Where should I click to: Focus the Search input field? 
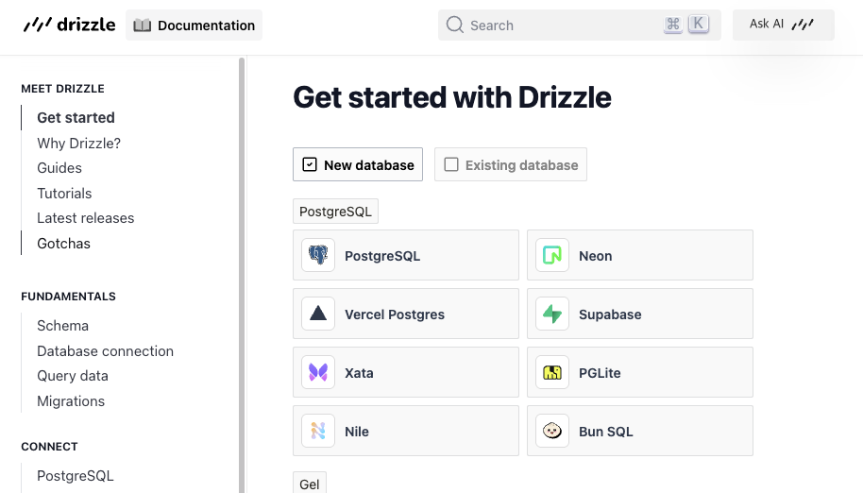click(580, 25)
